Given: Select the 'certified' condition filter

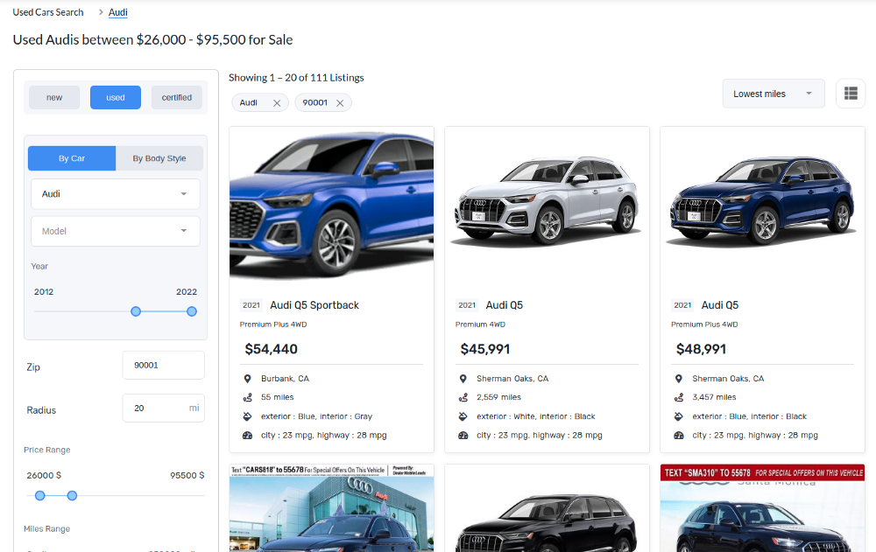Looking at the screenshot, I should 176,97.
